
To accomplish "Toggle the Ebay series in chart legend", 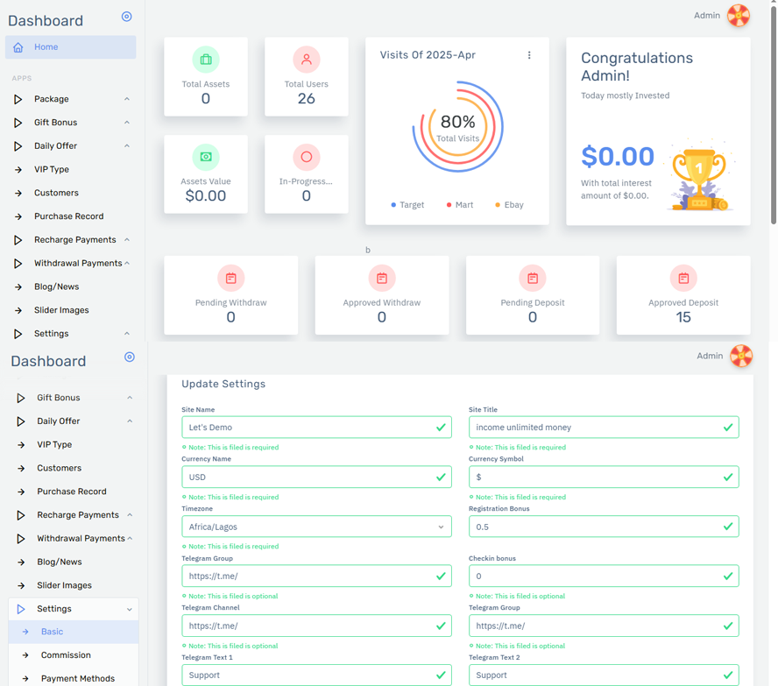I will tap(509, 205).
